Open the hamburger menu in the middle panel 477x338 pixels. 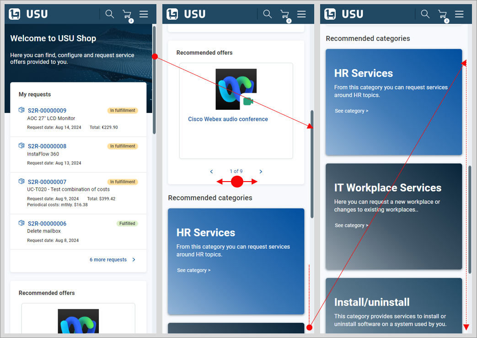301,14
